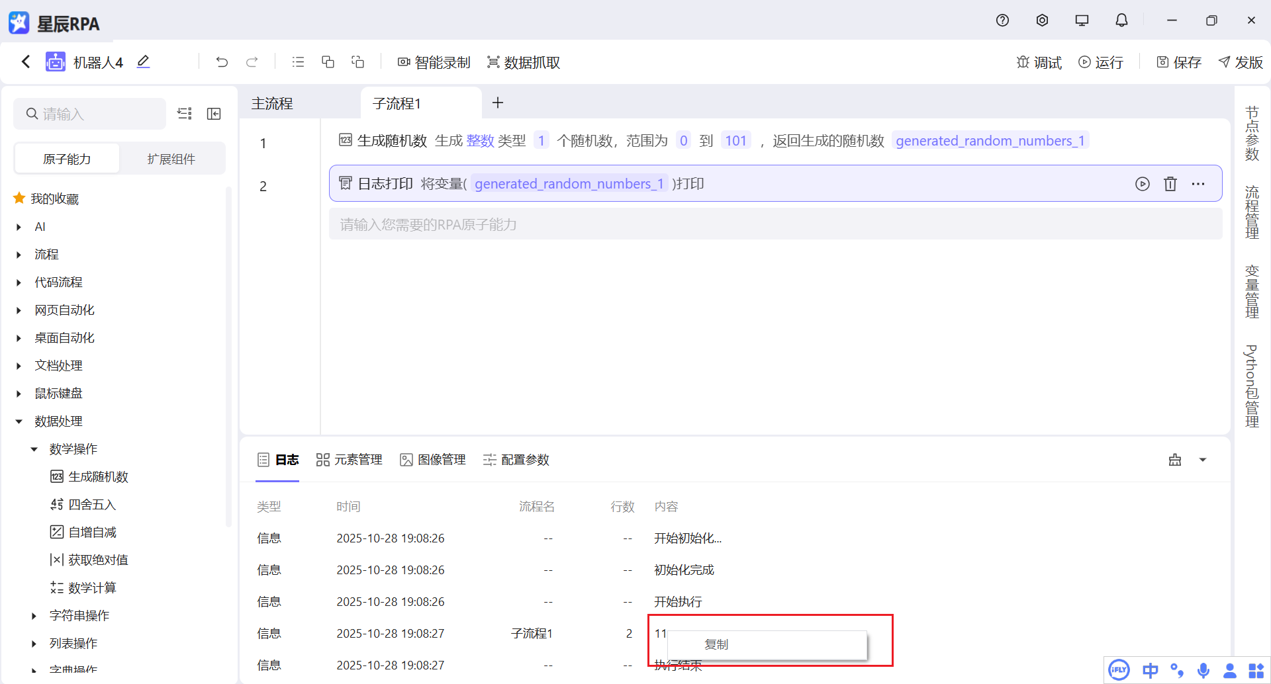Select 复制 from the context menu
Screen dimensions: 1271x684
click(x=717, y=644)
